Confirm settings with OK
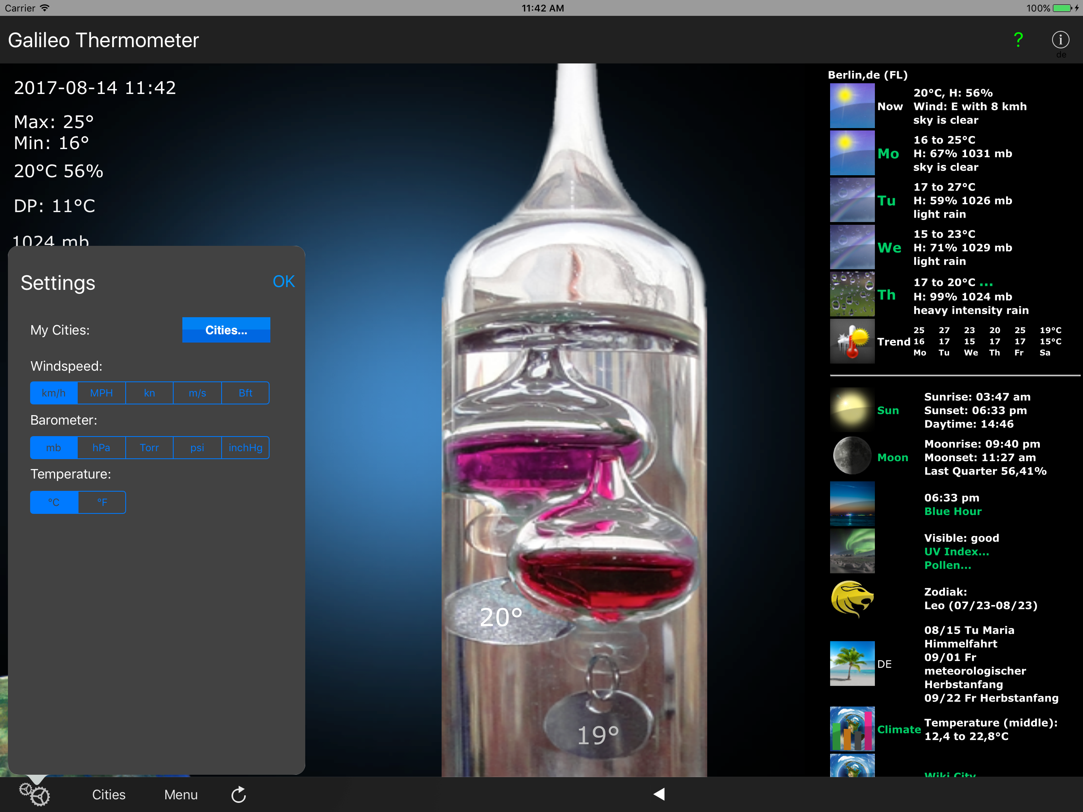Viewport: 1083px width, 812px height. (283, 282)
